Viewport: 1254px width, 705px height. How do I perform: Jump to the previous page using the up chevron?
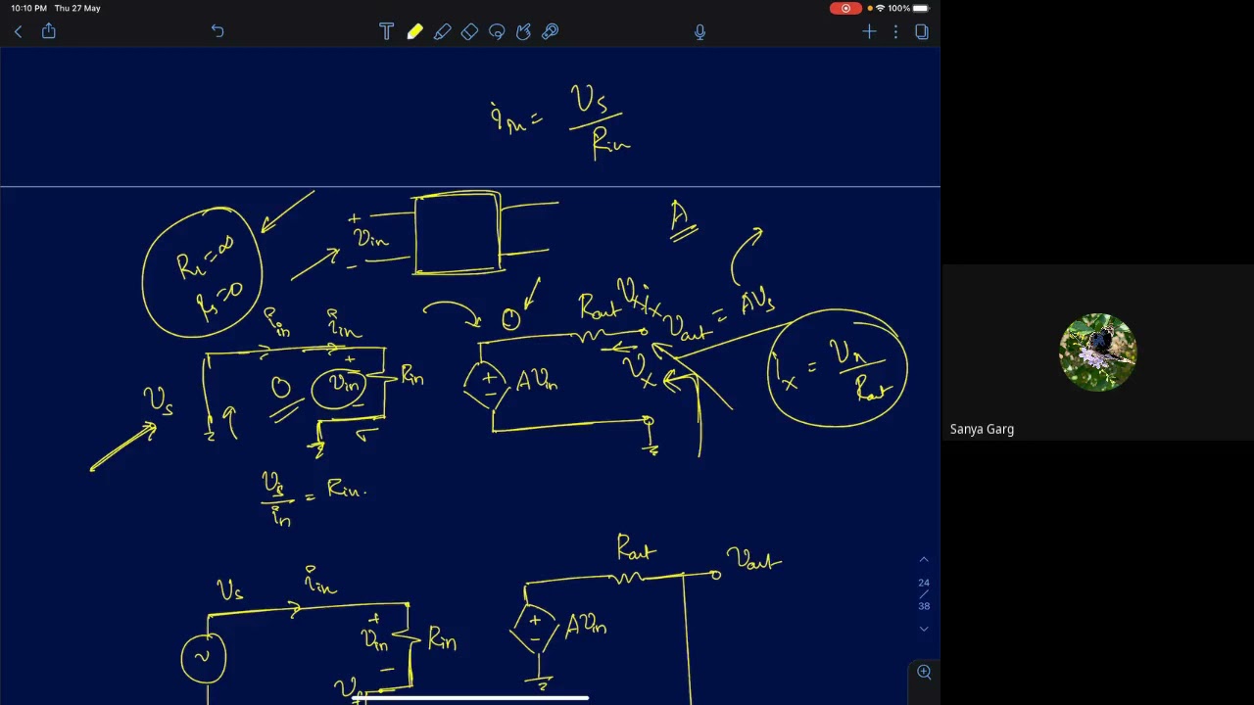tap(924, 559)
